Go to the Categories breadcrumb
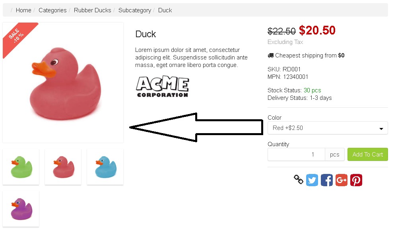 pos(52,10)
